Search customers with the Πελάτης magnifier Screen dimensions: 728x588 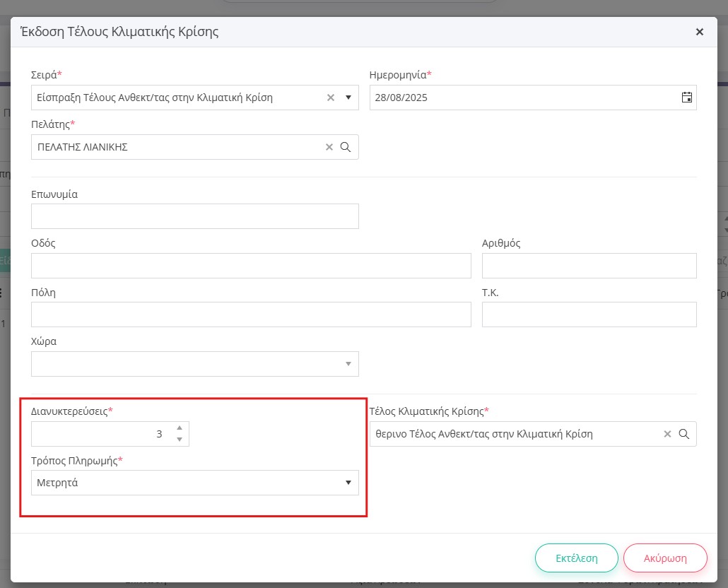(x=346, y=147)
